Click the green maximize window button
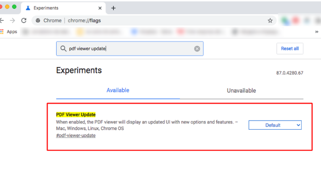The image size is (321, 174). pos(14,7)
